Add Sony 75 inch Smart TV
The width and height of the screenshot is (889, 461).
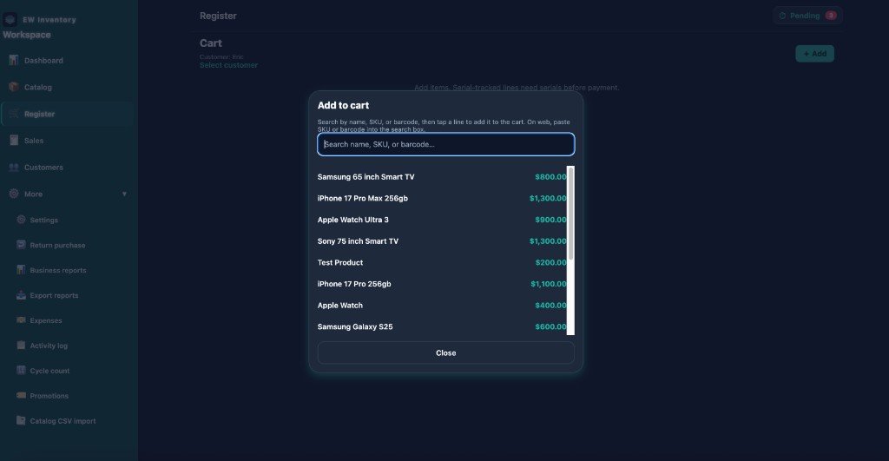click(442, 241)
